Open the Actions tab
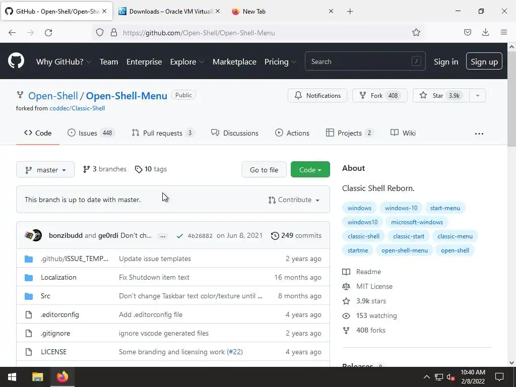The image size is (516, 387). coord(292,133)
